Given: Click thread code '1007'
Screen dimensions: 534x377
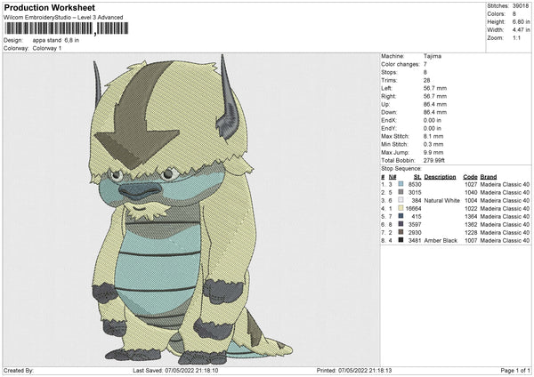Looking at the screenshot, I should pyautogui.click(x=471, y=241).
